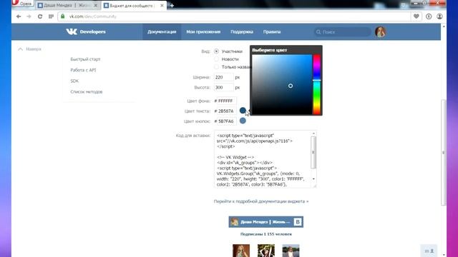458x257 pixels.
Task: Switch to the Даша Мендез tab
Action: (67, 6)
